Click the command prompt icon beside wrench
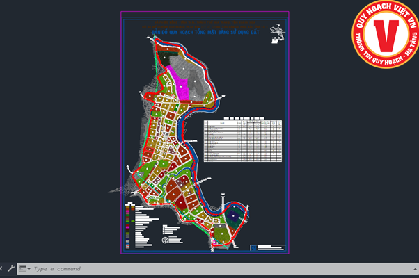The image size is (419, 278). click(x=22, y=268)
